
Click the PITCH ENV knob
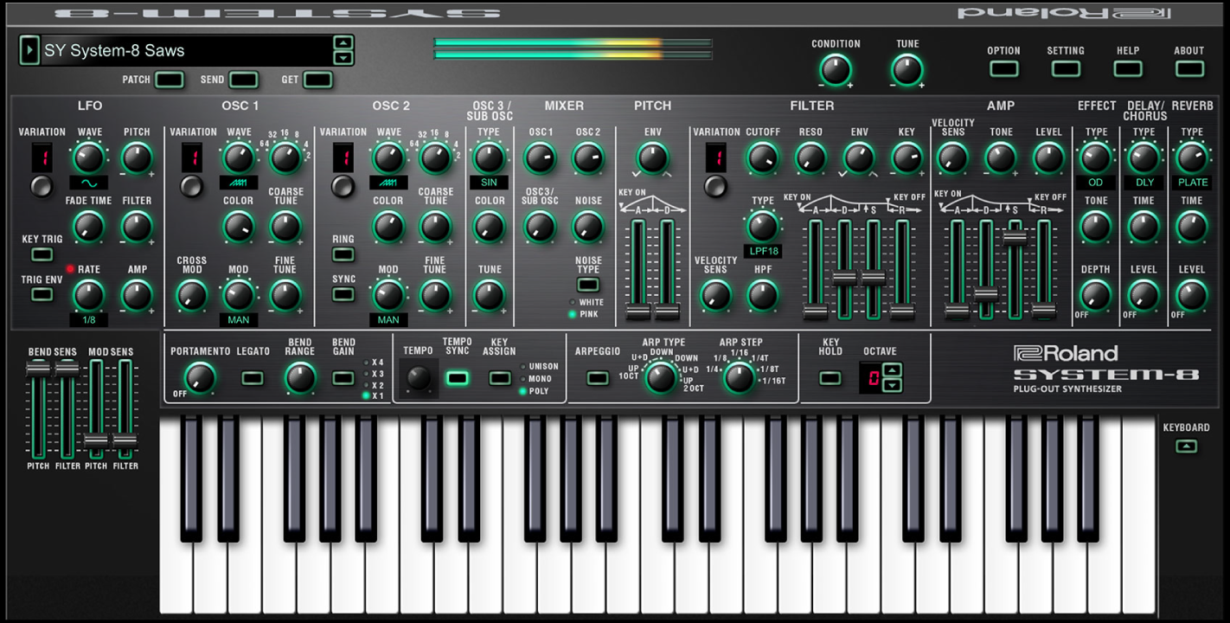click(x=652, y=158)
